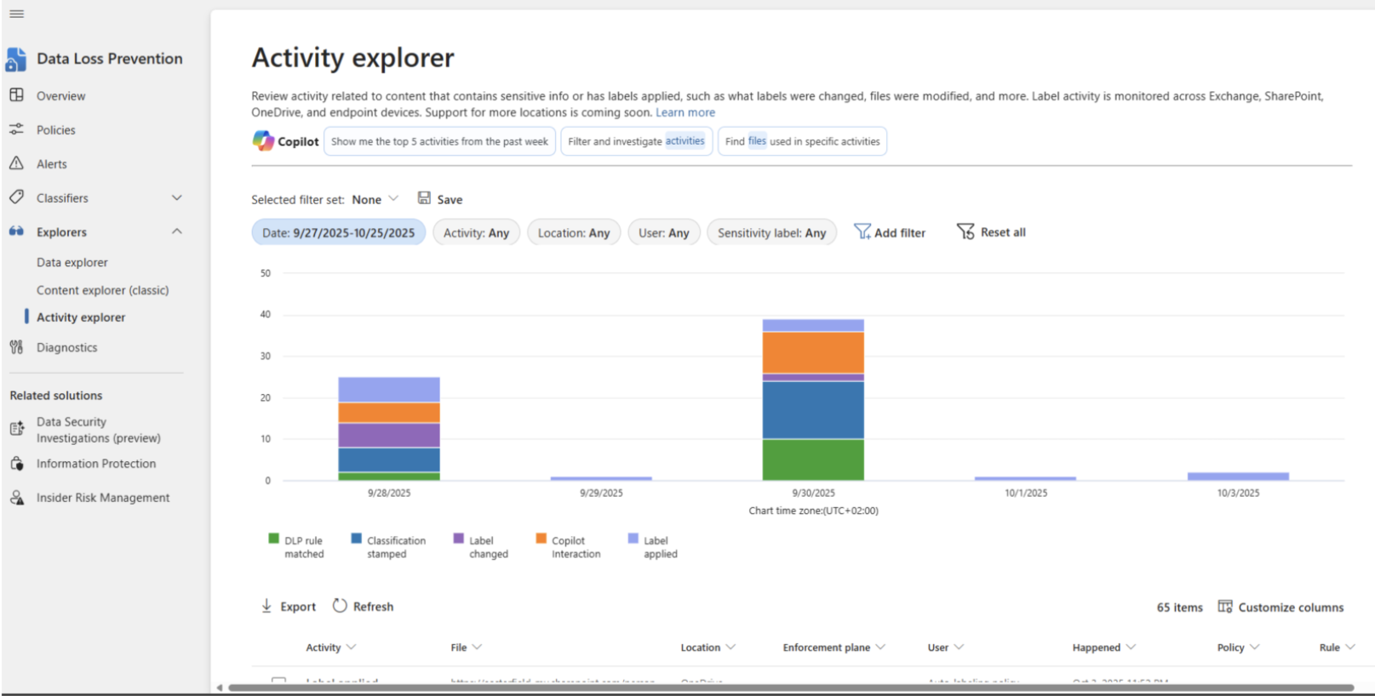Click the Data Loss Prevention logo icon
Image resolution: width=1375 pixels, height=696 pixels.
pos(16,59)
